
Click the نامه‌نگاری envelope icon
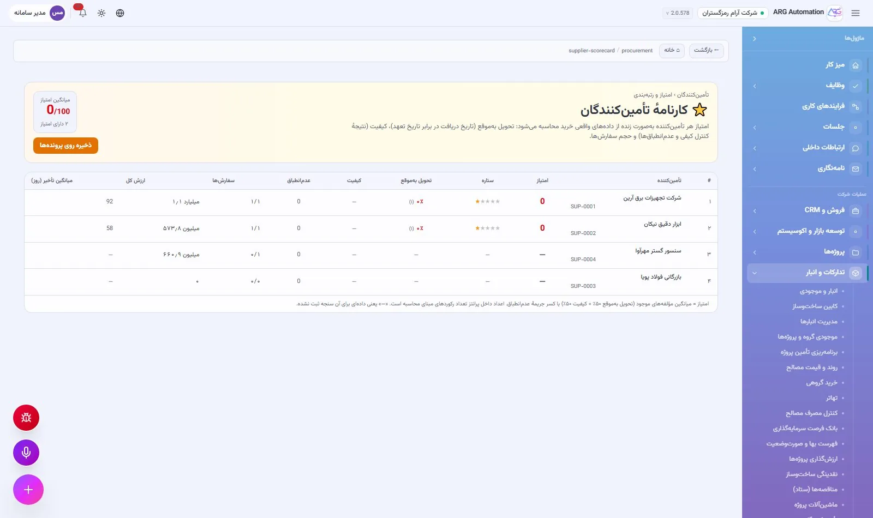coord(856,168)
